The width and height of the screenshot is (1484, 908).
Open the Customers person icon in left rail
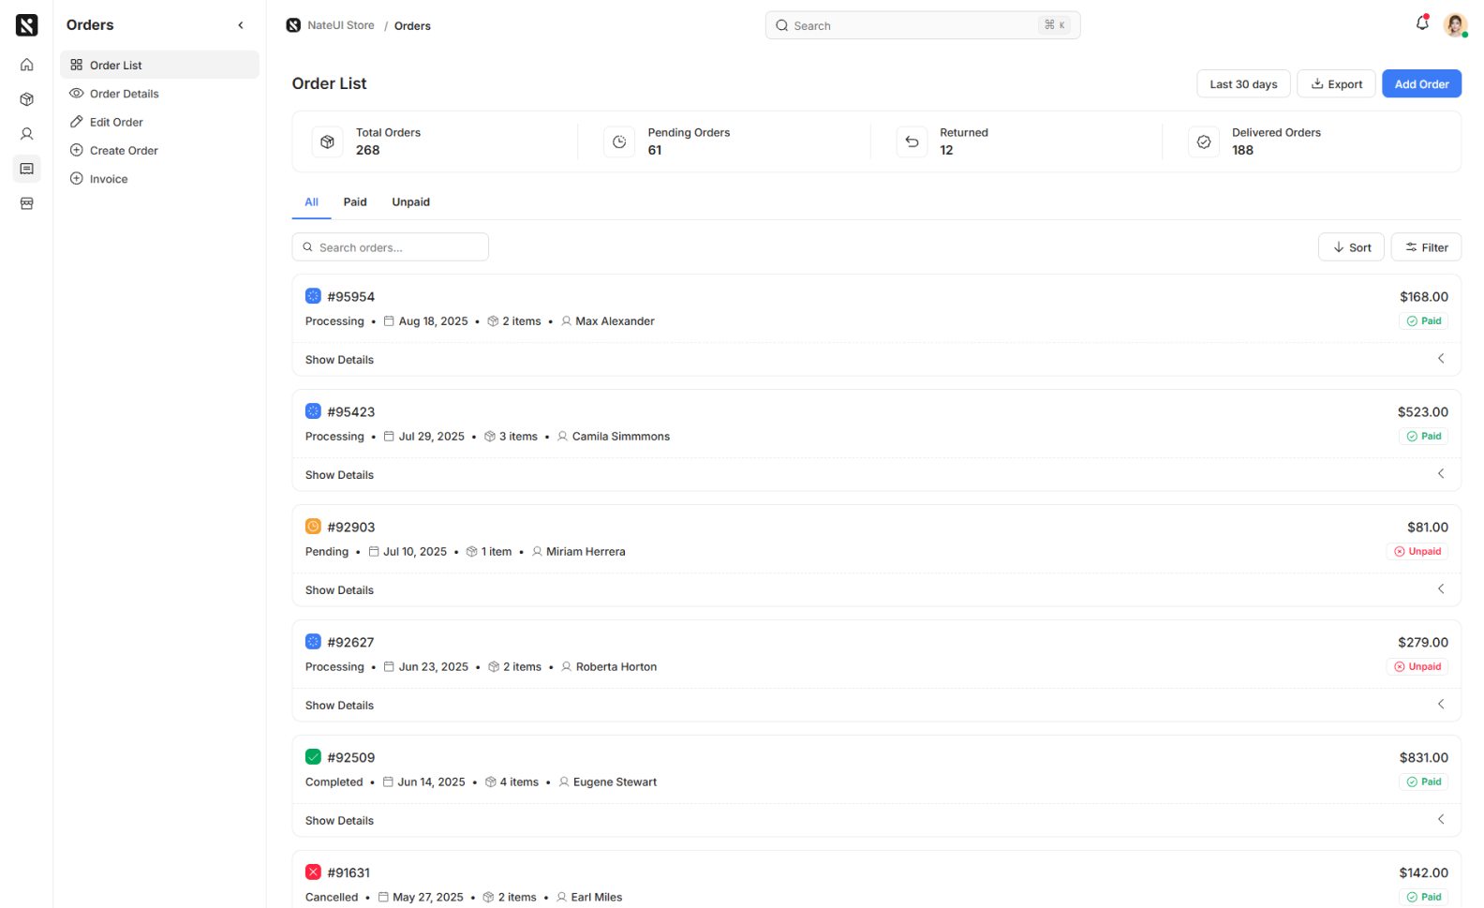click(26, 134)
